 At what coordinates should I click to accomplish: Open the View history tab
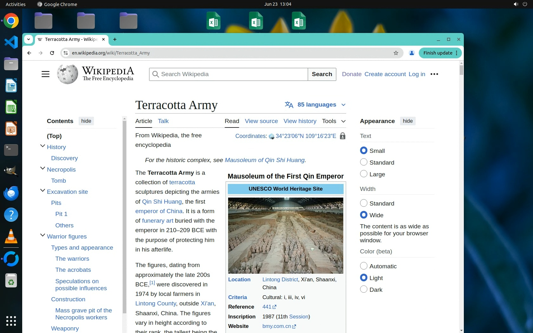click(299, 121)
